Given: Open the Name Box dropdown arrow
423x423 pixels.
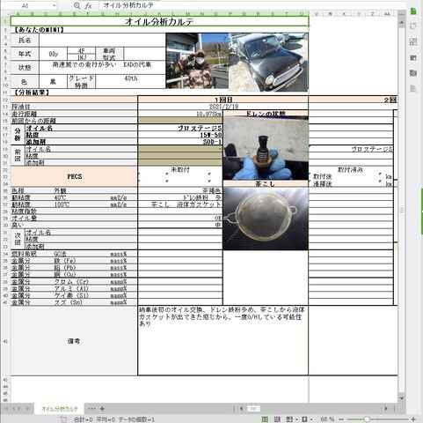Looking at the screenshot, I should point(55,5).
